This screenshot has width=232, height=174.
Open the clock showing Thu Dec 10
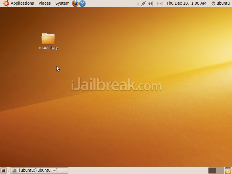pyautogui.click(x=186, y=3)
